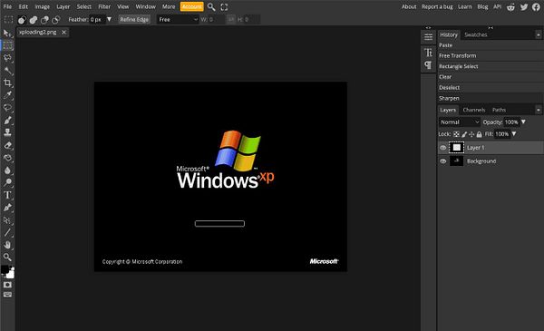Viewport: 544px width, 331px height.
Task: Select the Type tool
Action: coord(7,195)
